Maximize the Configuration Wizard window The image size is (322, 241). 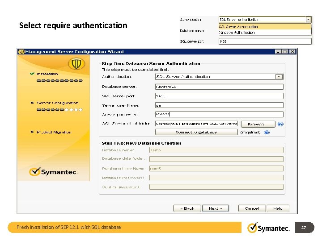(x=285, y=52)
